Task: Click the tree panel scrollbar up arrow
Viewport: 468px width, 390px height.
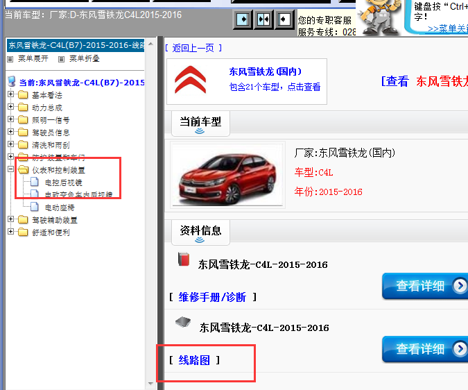Action: point(151,44)
